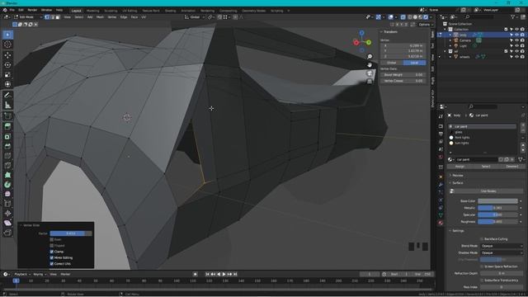The image size is (528, 297).
Task: Open the Object Data green triangle tab
Action: point(441,214)
